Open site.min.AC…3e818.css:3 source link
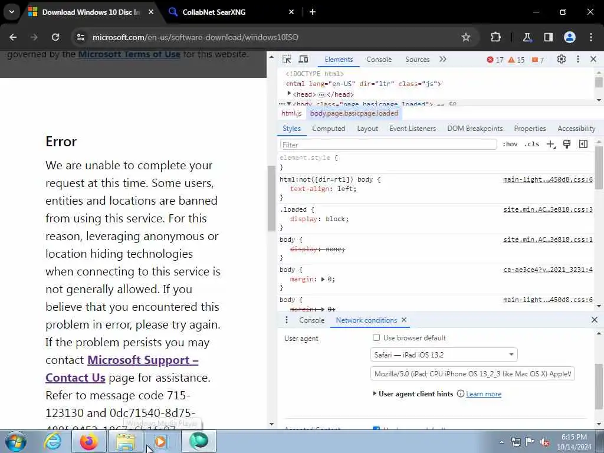 click(x=548, y=209)
